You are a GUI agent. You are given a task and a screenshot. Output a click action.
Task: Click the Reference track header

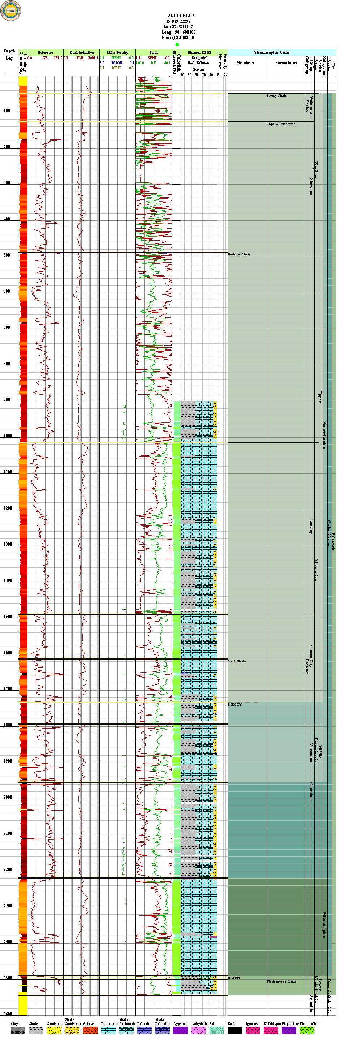tap(45, 53)
